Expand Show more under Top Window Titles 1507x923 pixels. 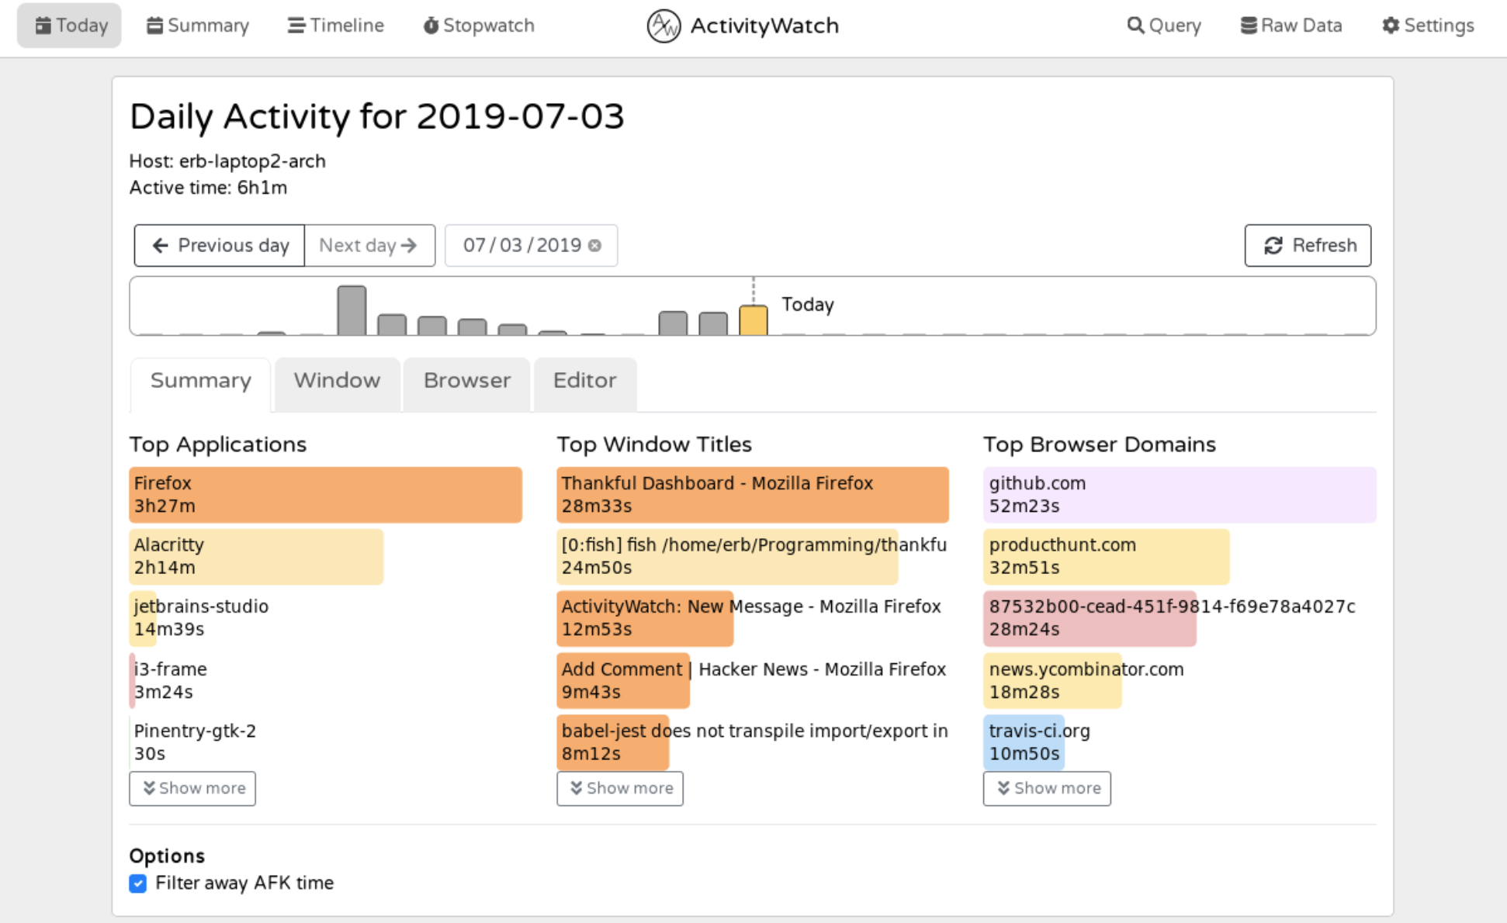[620, 788]
